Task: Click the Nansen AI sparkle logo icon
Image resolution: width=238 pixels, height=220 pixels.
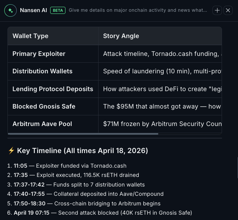Action: pyautogui.click(x=10, y=10)
